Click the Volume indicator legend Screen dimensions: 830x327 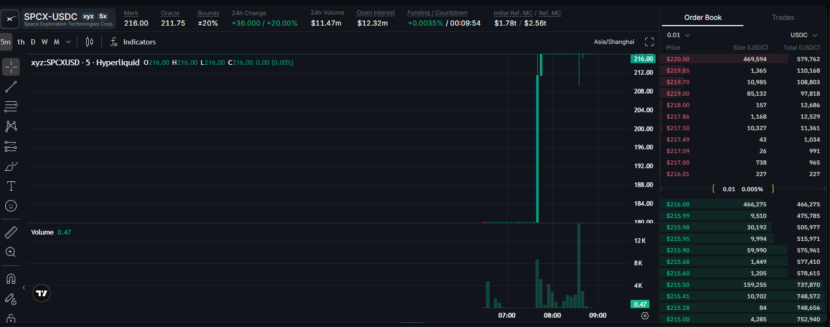42,232
